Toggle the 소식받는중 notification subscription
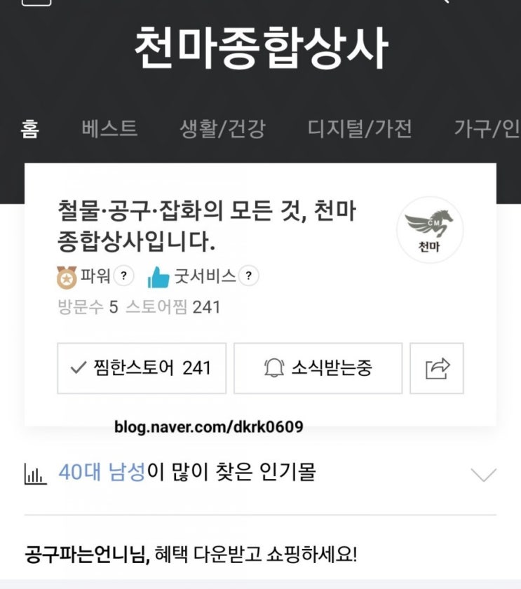The image size is (521, 589). [318, 368]
